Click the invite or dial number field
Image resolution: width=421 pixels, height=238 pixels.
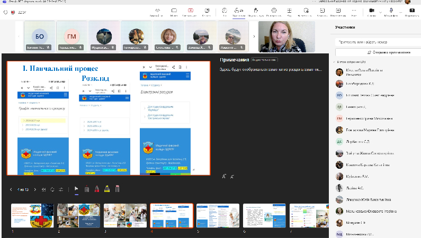coord(378,42)
